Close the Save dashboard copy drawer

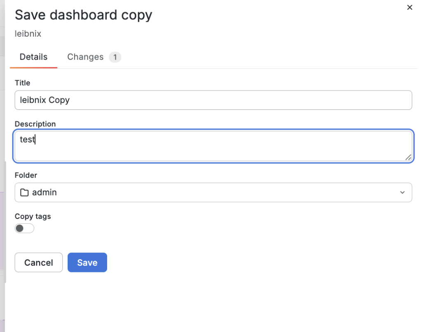point(409,7)
